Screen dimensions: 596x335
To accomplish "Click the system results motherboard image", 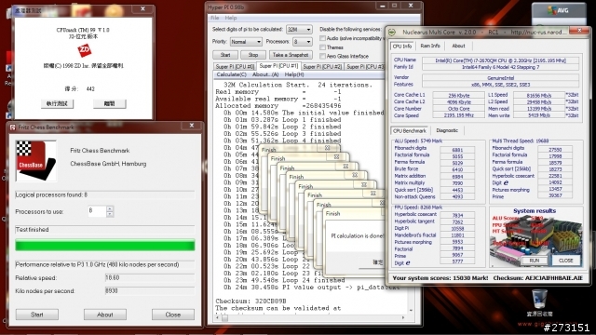I will pyautogui.click(x=535, y=237).
